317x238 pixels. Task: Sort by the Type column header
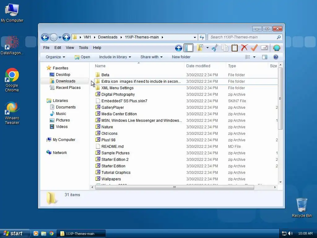(232, 66)
